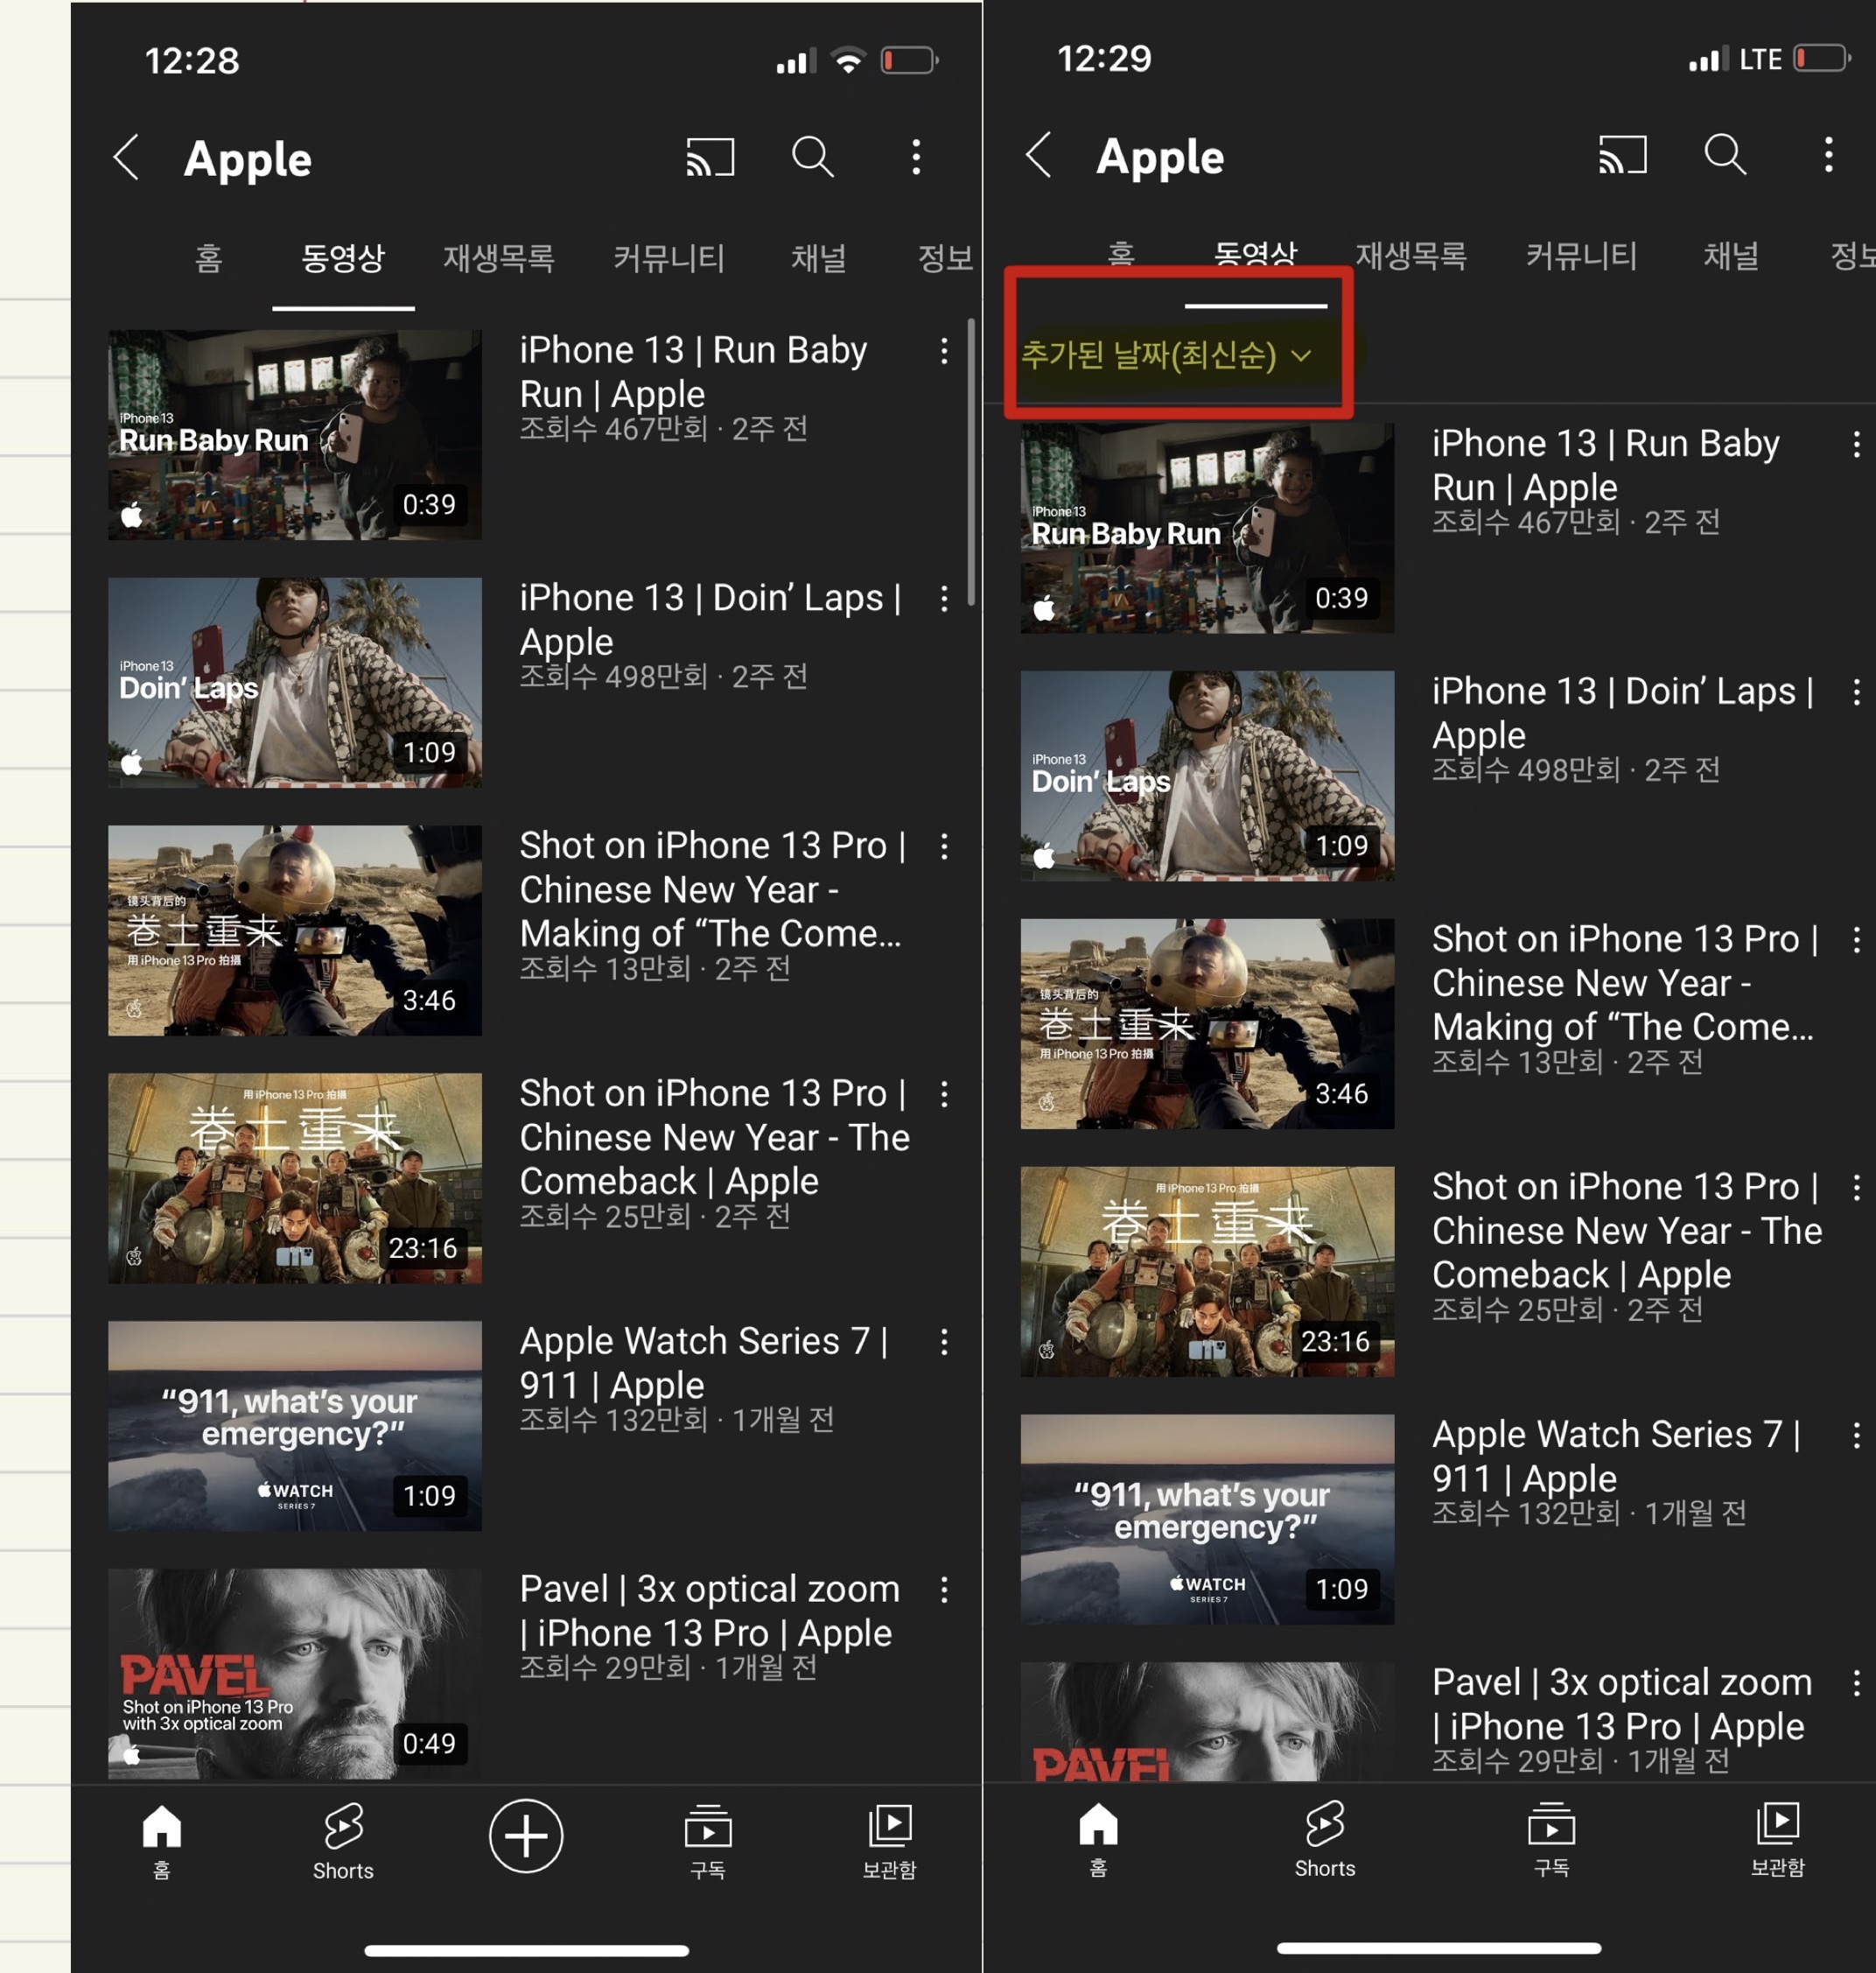Open 구독 in left bottom navigation
The width and height of the screenshot is (1876, 1973).
[x=708, y=1841]
